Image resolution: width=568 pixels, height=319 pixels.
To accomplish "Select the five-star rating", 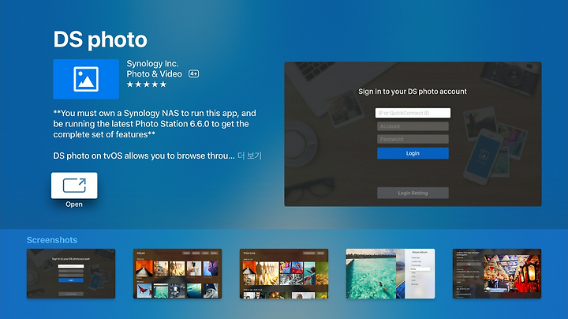I will pos(147,84).
